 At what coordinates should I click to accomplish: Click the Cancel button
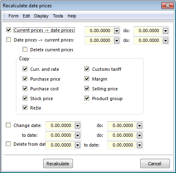[155, 164]
